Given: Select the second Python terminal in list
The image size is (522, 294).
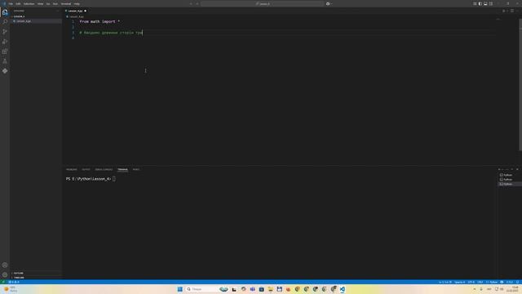Looking at the screenshot, I should 508,180.
